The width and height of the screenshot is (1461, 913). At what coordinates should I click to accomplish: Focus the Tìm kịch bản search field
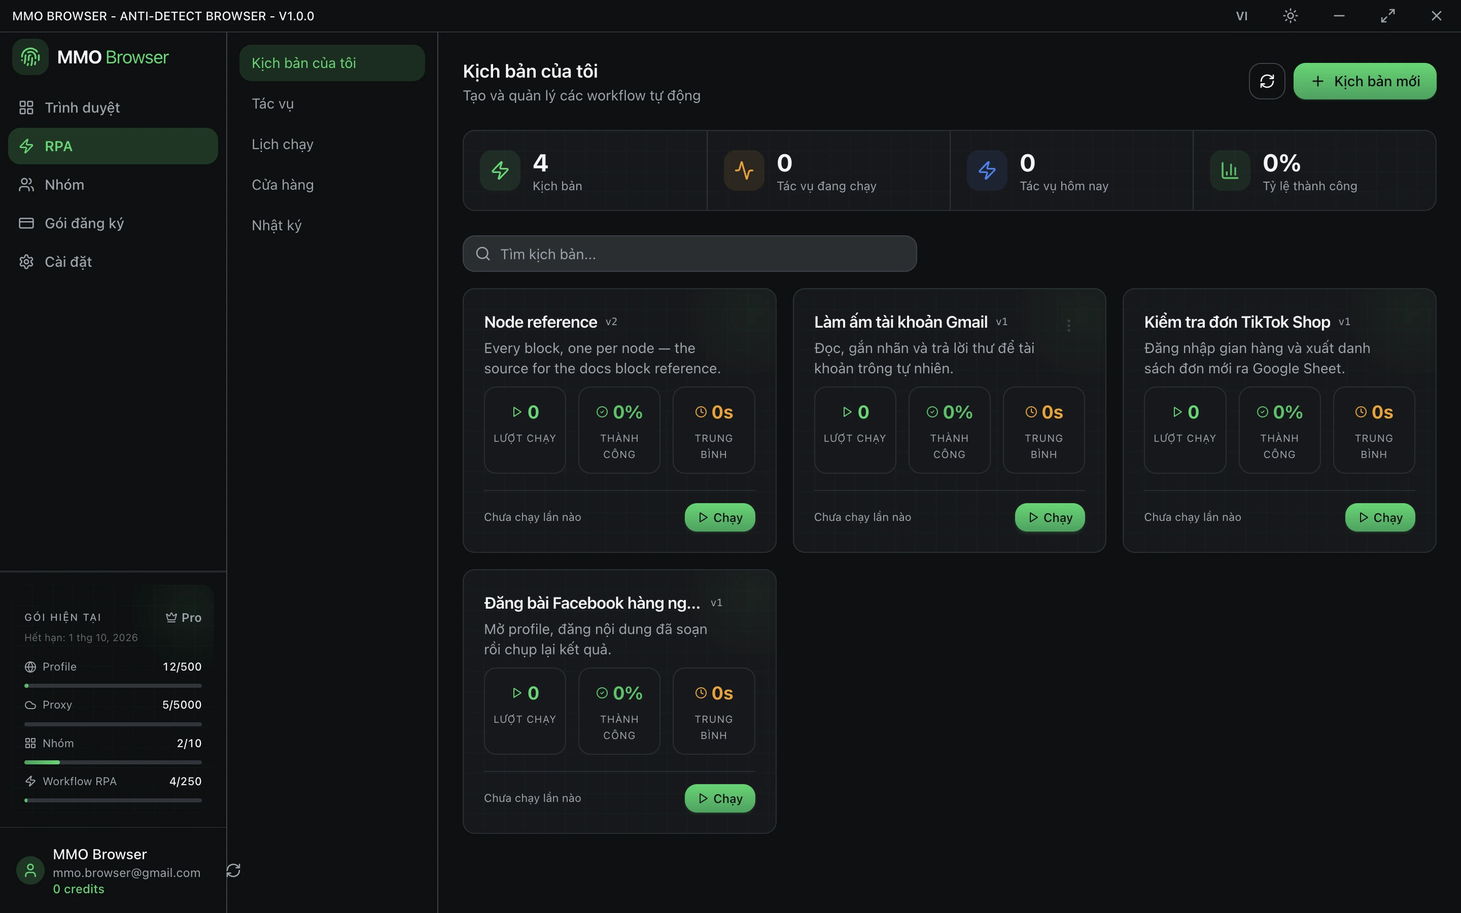[x=689, y=254]
